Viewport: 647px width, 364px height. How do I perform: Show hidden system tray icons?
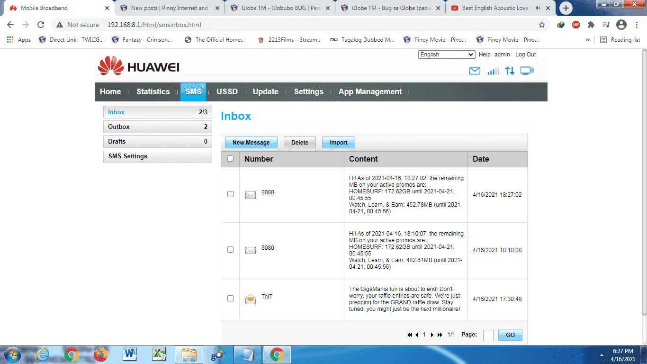[x=602, y=355]
